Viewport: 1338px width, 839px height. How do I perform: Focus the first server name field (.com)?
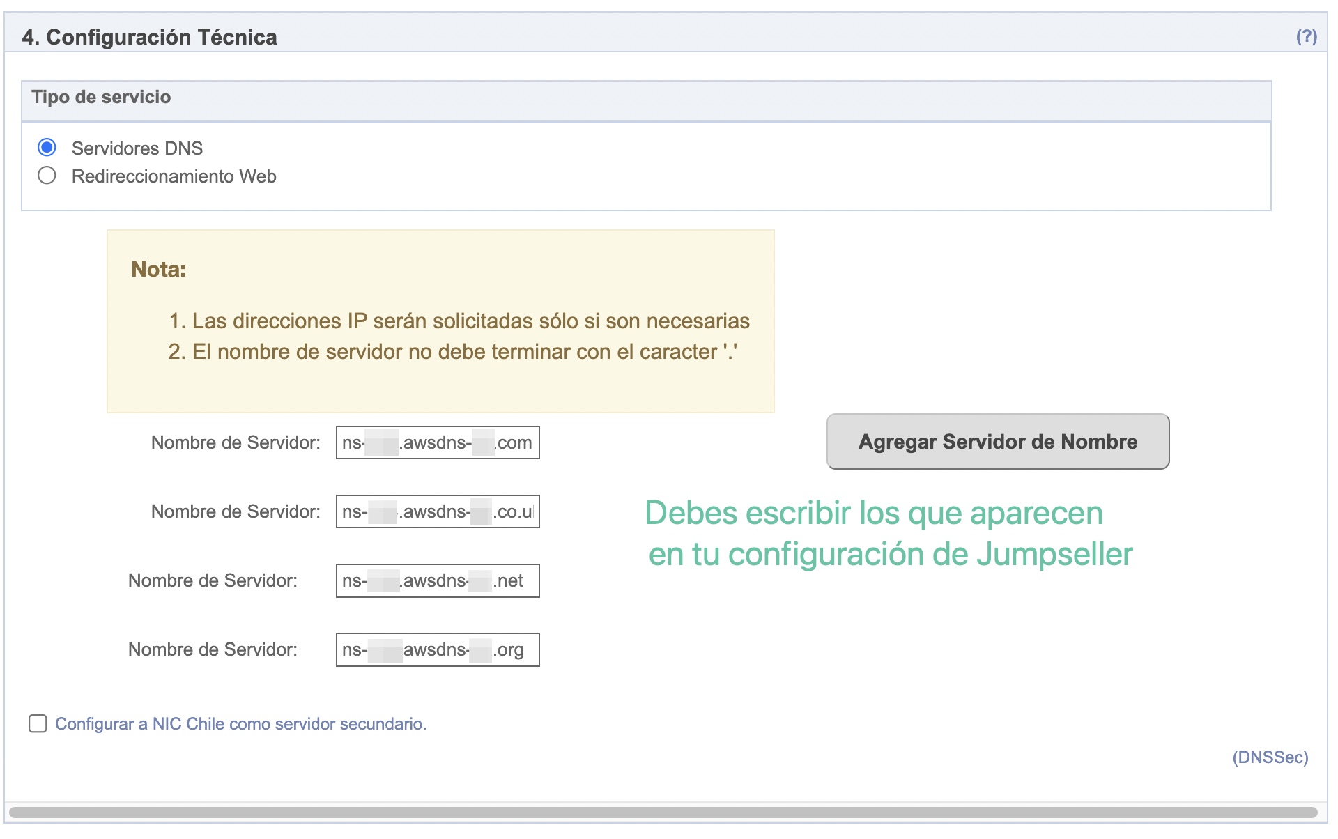(x=437, y=442)
